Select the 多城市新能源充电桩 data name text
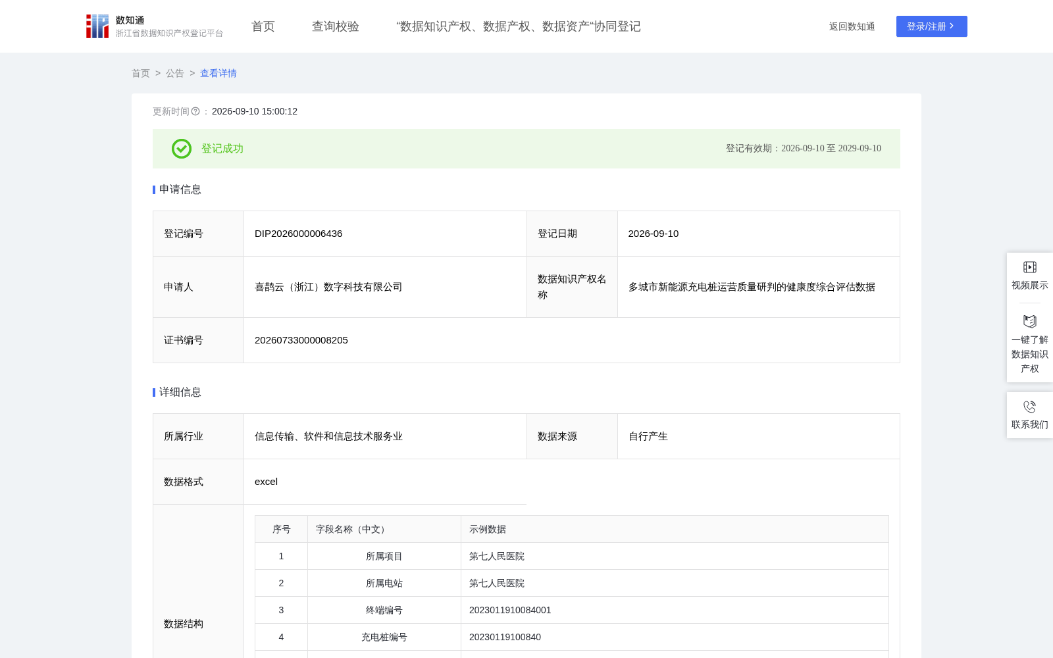The height and width of the screenshot is (658, 1053). pyautogui.click(x=752, y=287)
